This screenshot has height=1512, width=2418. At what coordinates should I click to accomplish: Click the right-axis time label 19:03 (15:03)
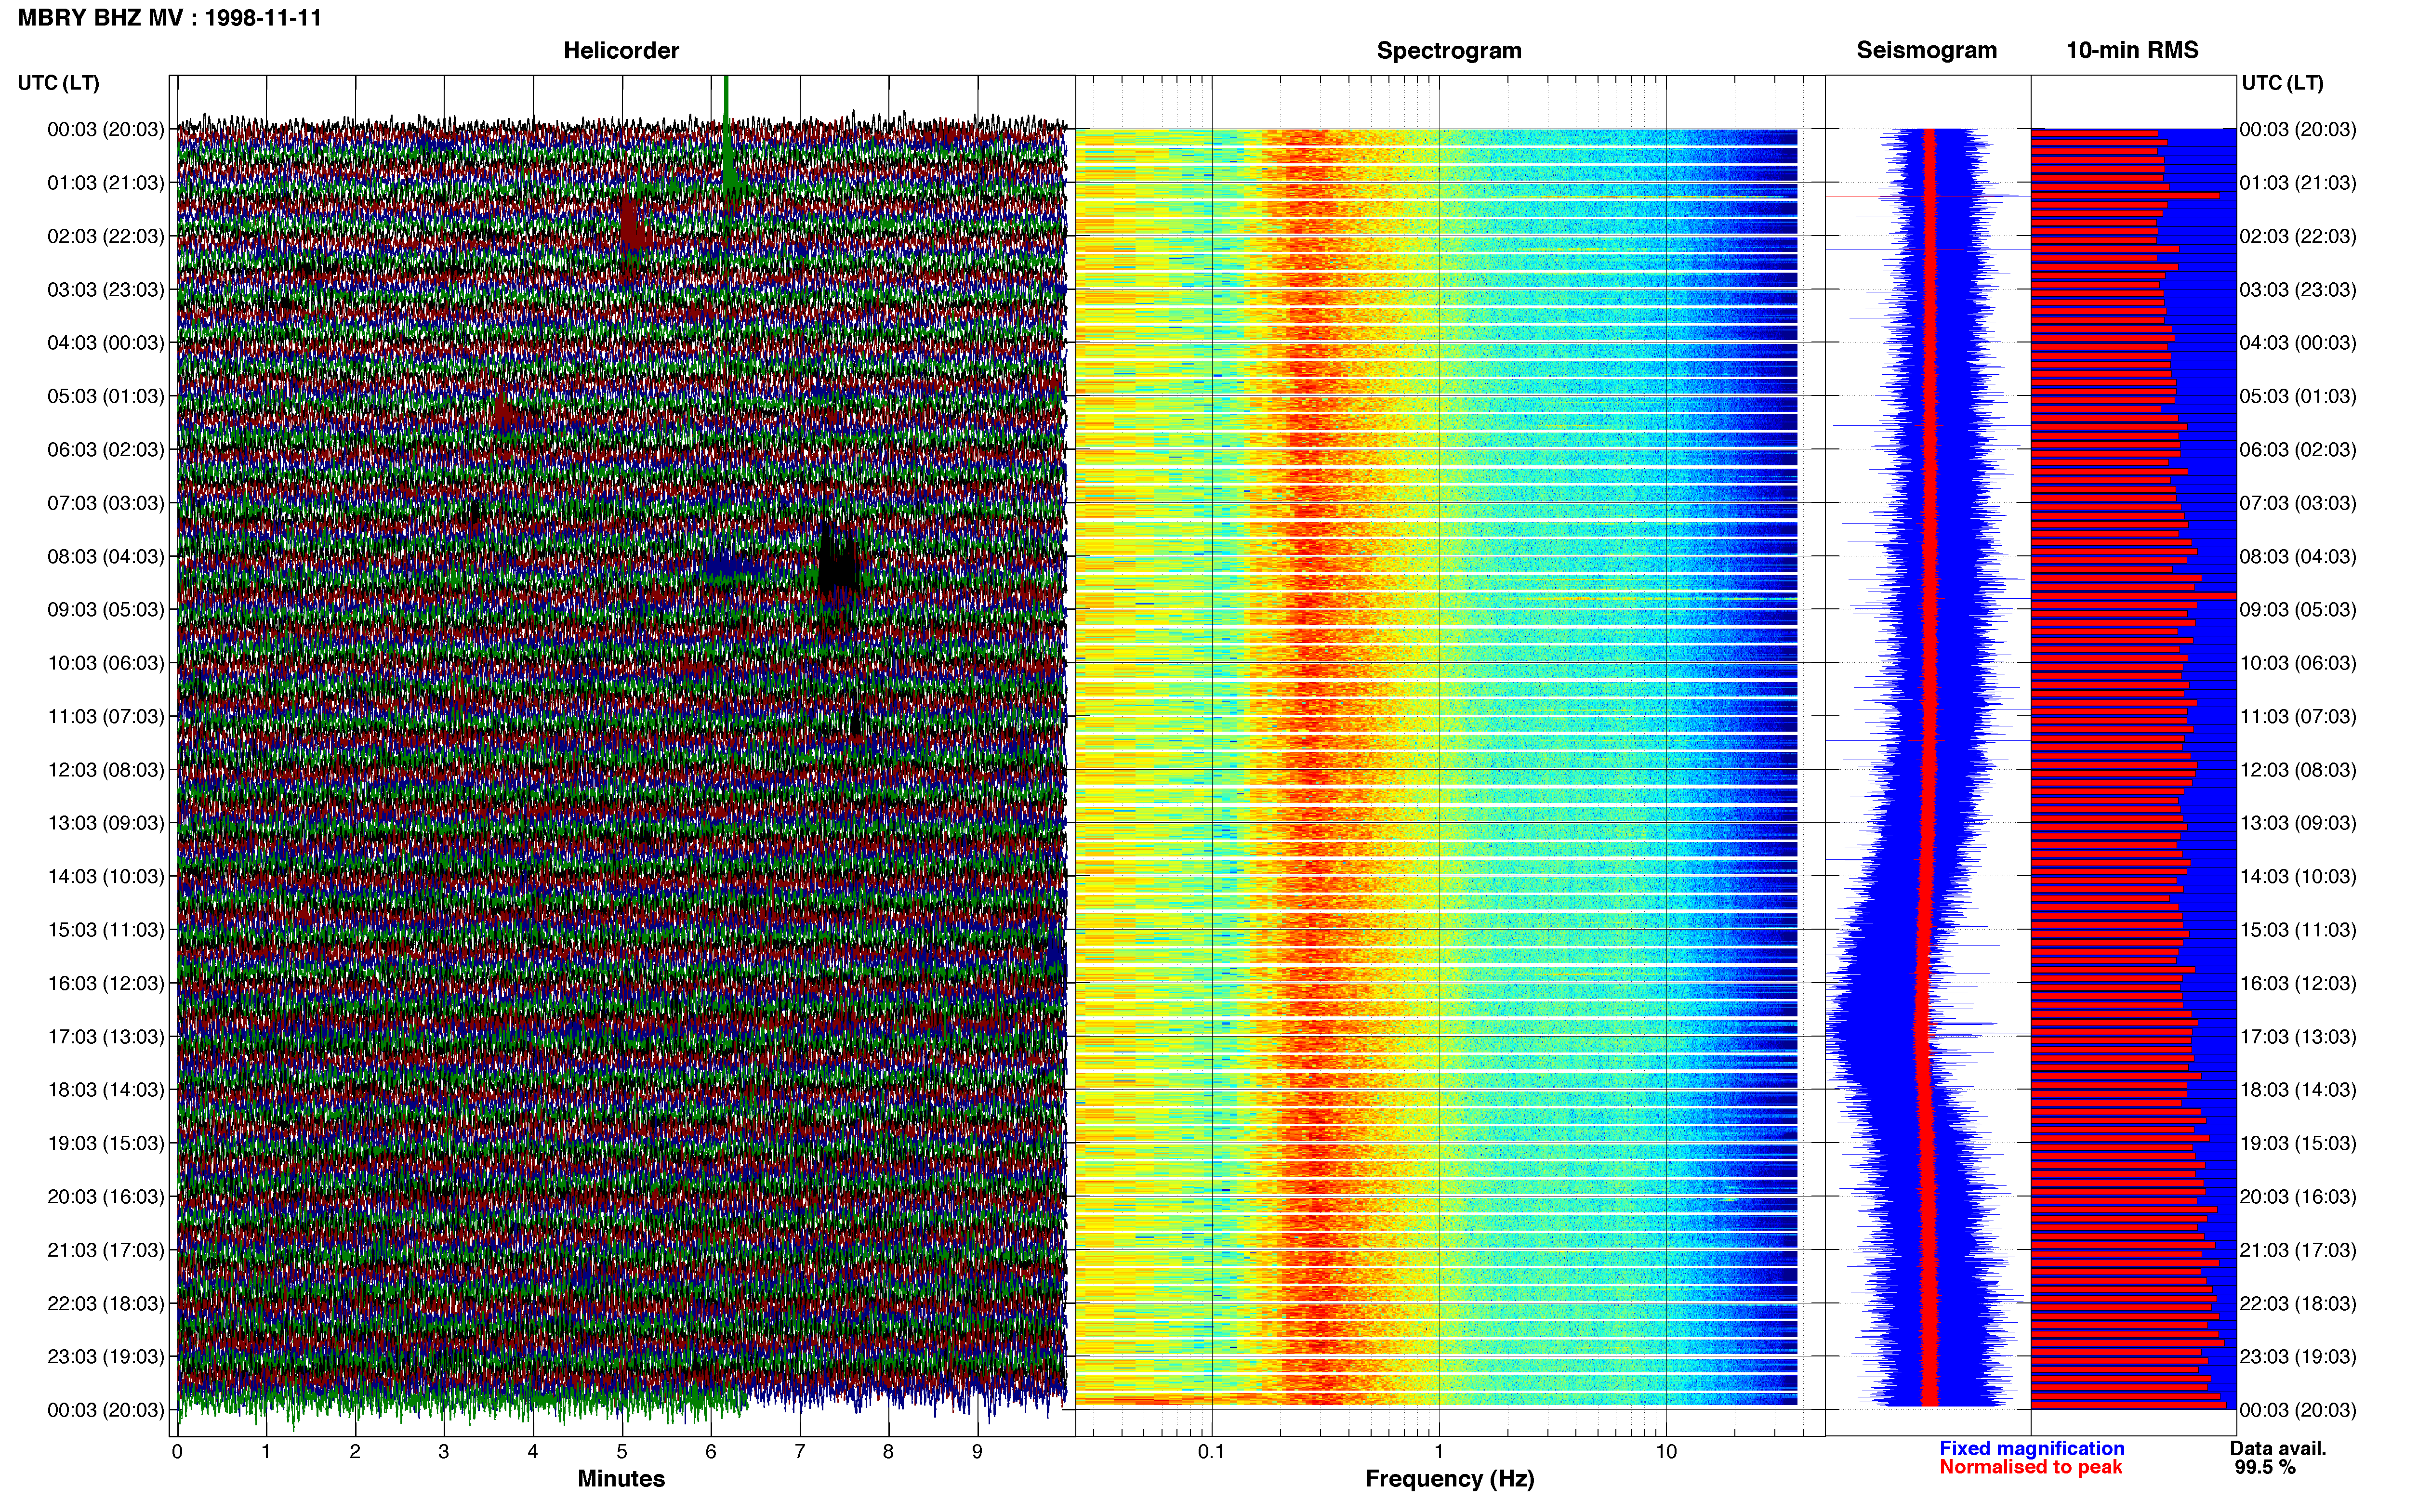click(2298, 1143)
